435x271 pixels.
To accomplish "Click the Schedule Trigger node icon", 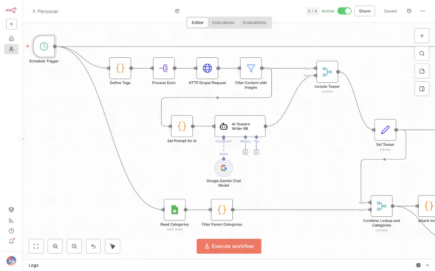I will tap(44, 47).
